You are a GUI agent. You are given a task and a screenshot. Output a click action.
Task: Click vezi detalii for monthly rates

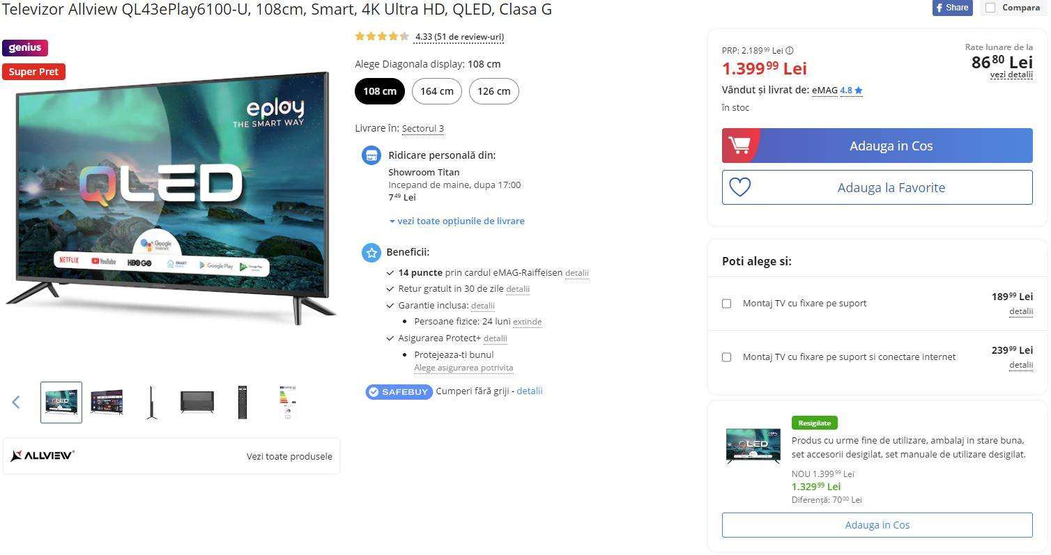[x=1011, y=75]
